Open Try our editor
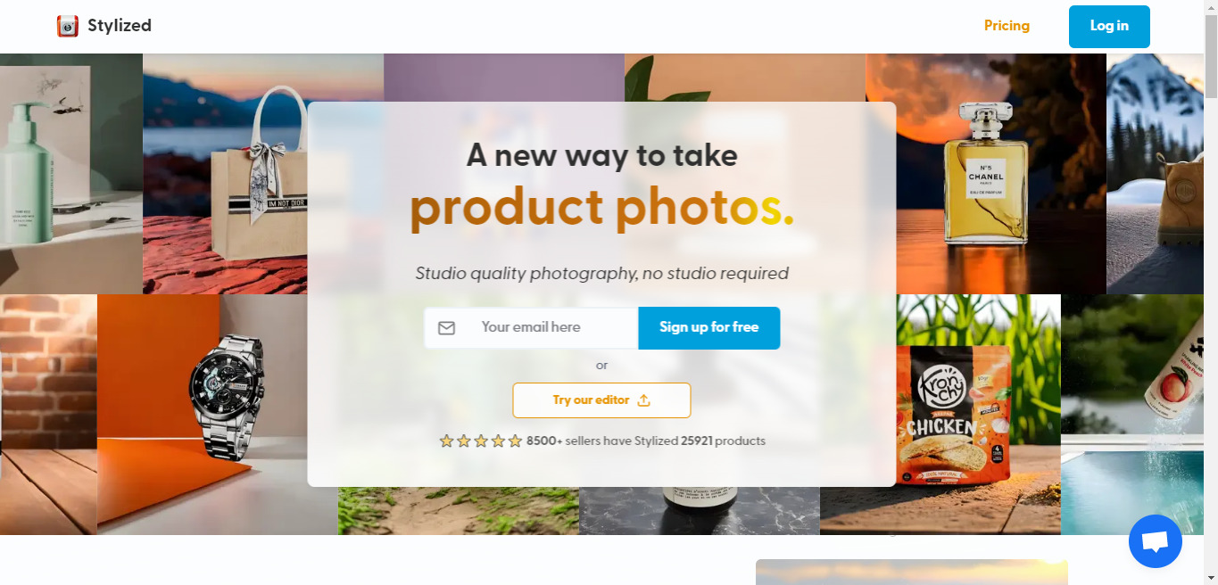Screen dimensions: 1218x585 601,400
